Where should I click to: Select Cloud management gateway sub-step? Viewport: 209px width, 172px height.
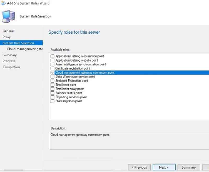click(25, 49)
